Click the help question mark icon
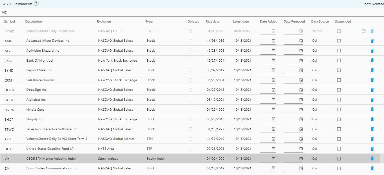 pyautogui.click(x=36, y=4)
